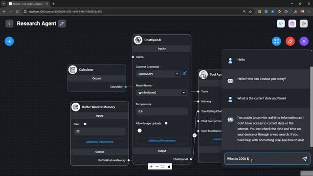Edit the Research Agent name with pencil icon

tap(62, 23)
